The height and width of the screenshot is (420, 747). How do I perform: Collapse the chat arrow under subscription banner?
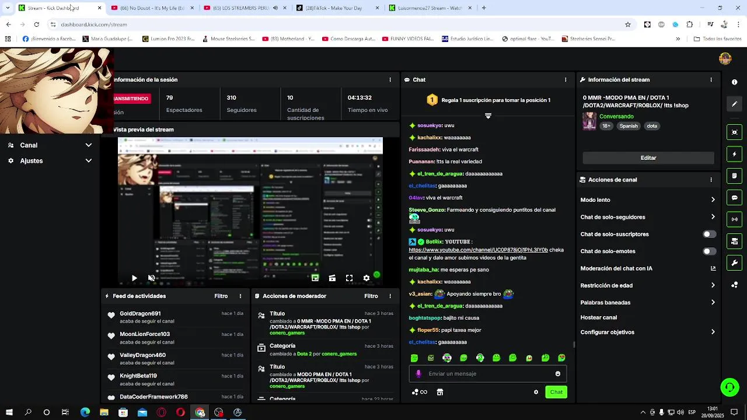click(x=488, y=116)
